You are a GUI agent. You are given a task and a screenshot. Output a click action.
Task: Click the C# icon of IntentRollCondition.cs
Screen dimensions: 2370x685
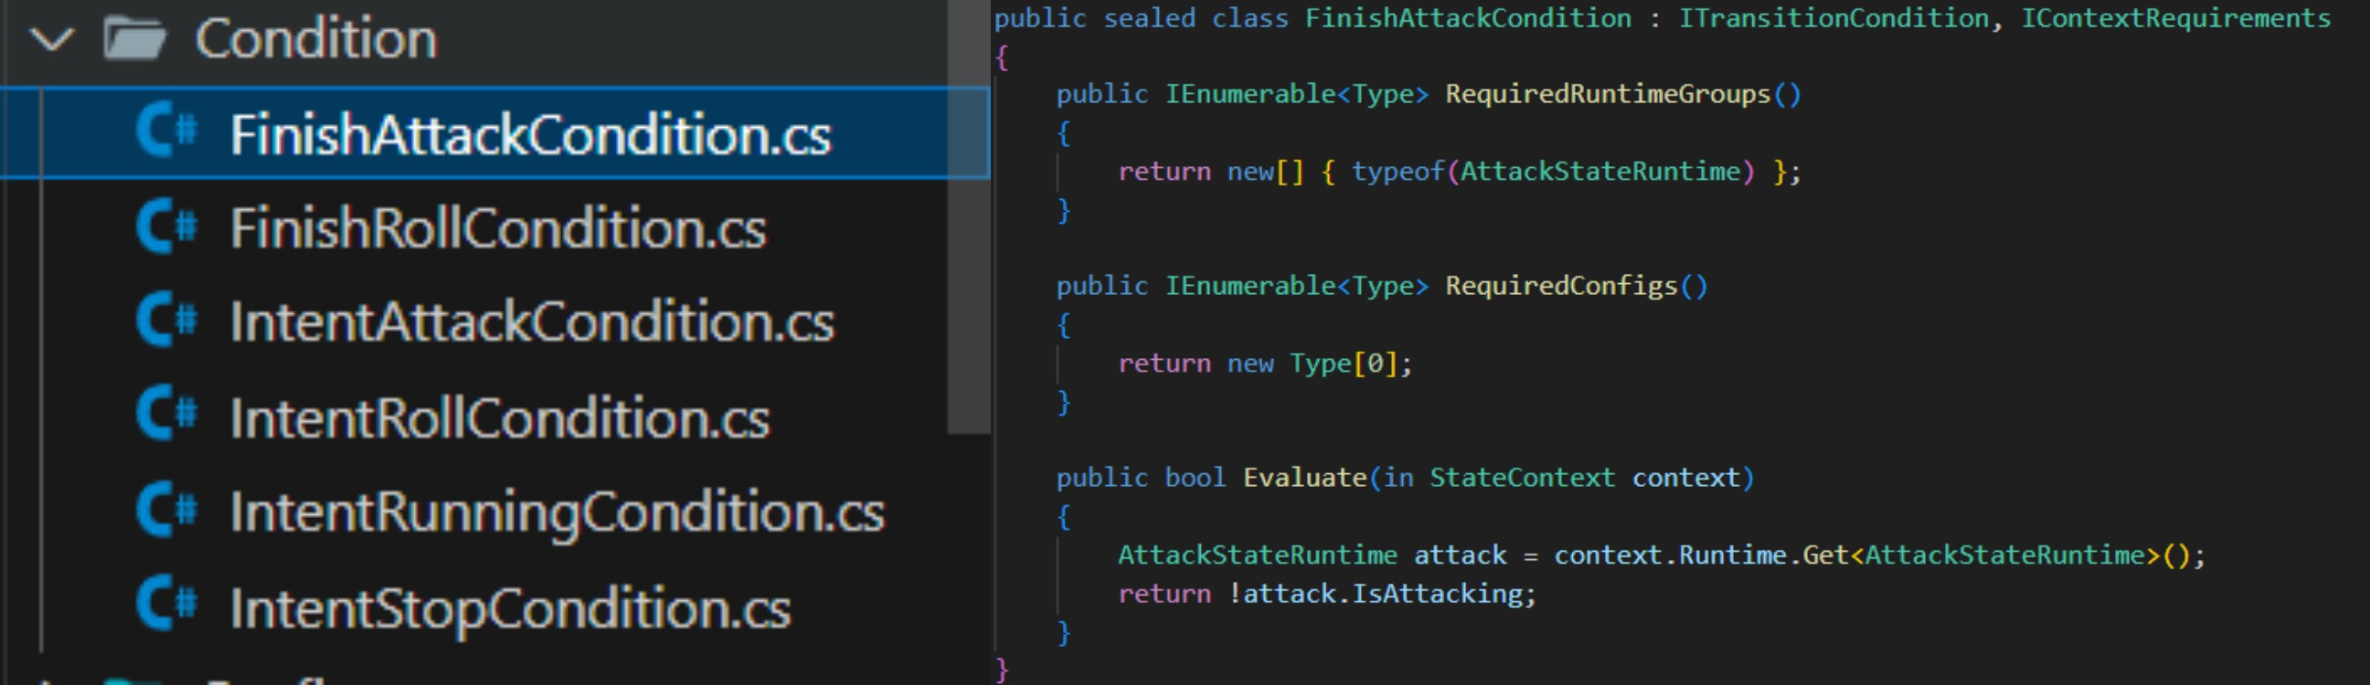click(166, 414)
